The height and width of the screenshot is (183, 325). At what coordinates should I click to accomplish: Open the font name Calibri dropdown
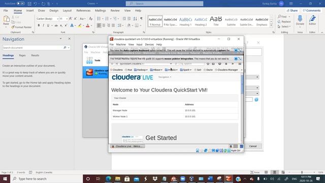(57, 19)
